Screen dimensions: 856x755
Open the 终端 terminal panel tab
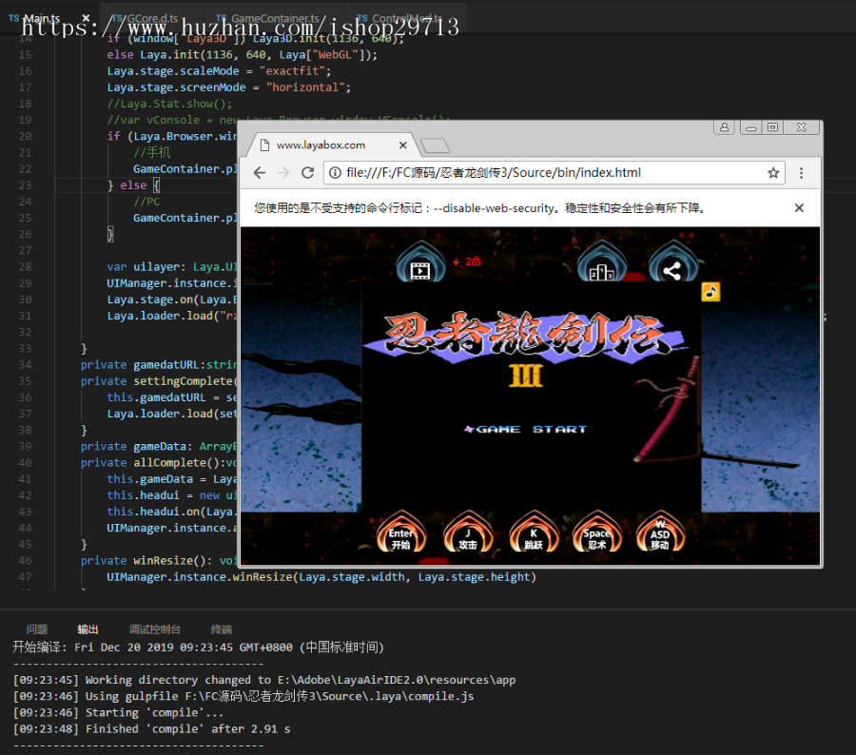point(222,629)
